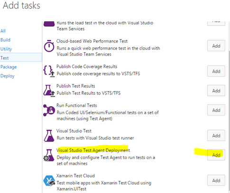Switch to the Utility category

click(x=6, y=49)
